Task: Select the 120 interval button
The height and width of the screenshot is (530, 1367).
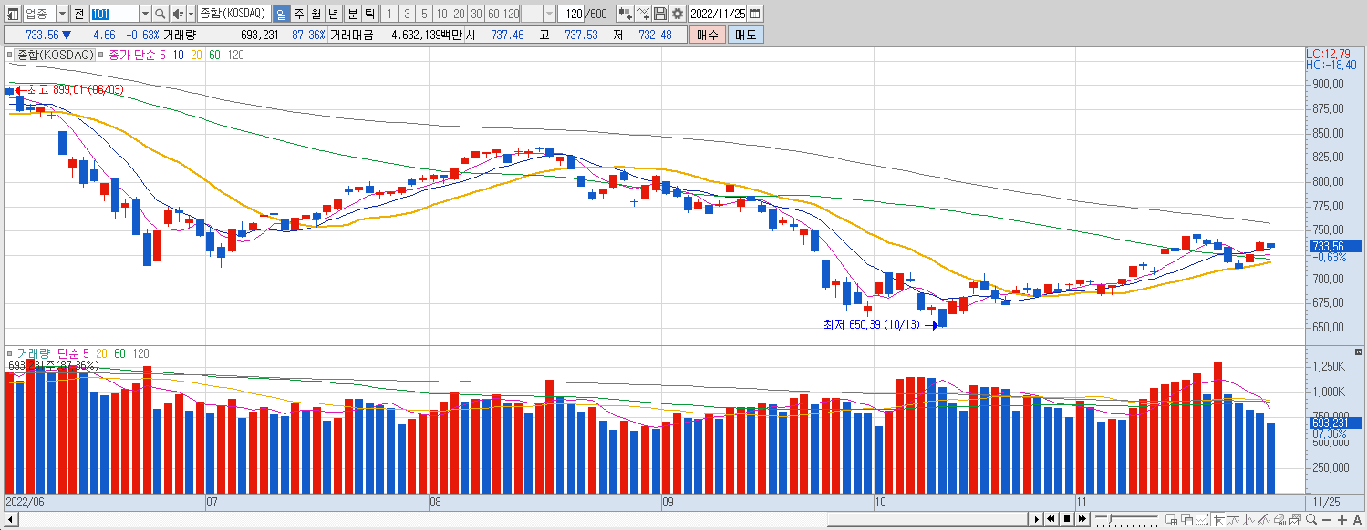Action: coord(511,14)
